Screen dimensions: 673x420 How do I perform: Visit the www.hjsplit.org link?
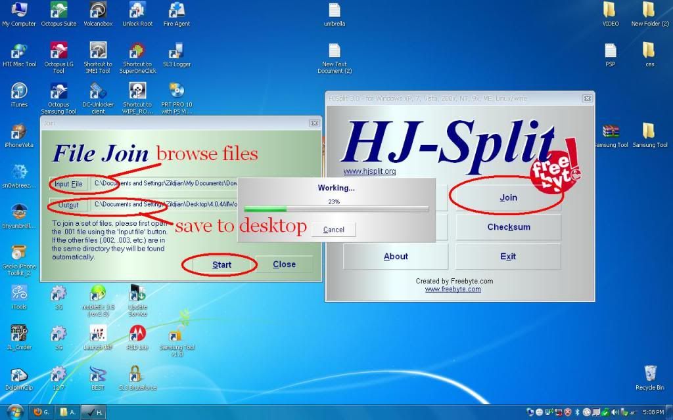click(x=369, y=171)
